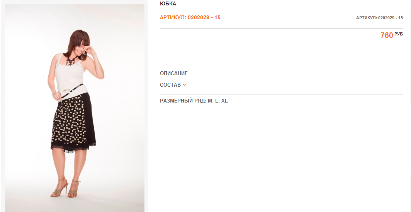Viewport: 411px width, 212px height.
Task: Open the product photo of the model
Action: (x=75, y=108)
